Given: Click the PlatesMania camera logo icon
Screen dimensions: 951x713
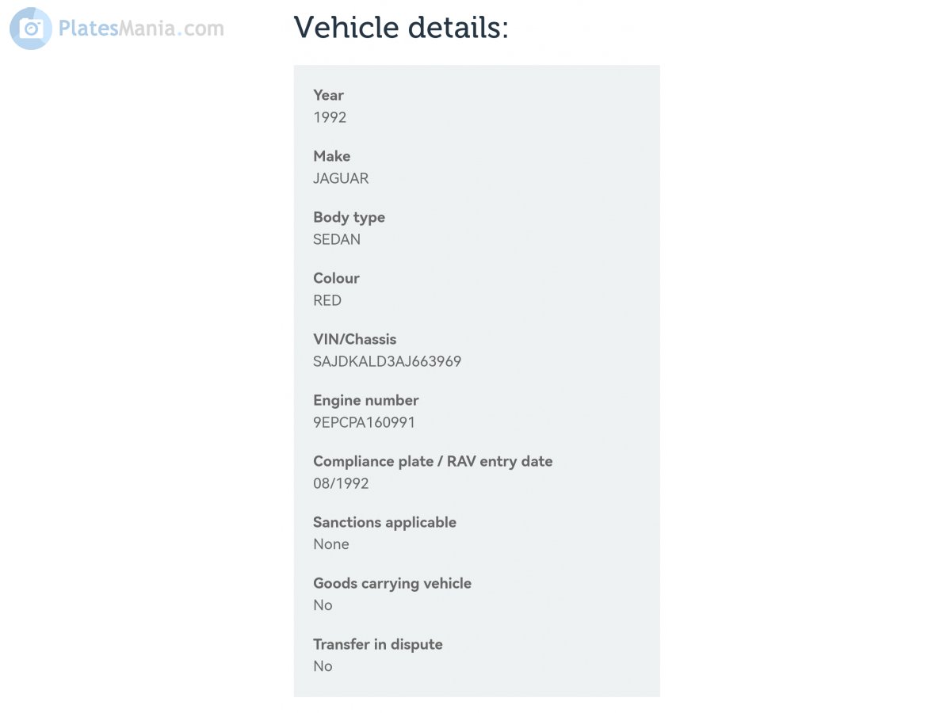Looking at the screenshot, I should pos(31,29).
